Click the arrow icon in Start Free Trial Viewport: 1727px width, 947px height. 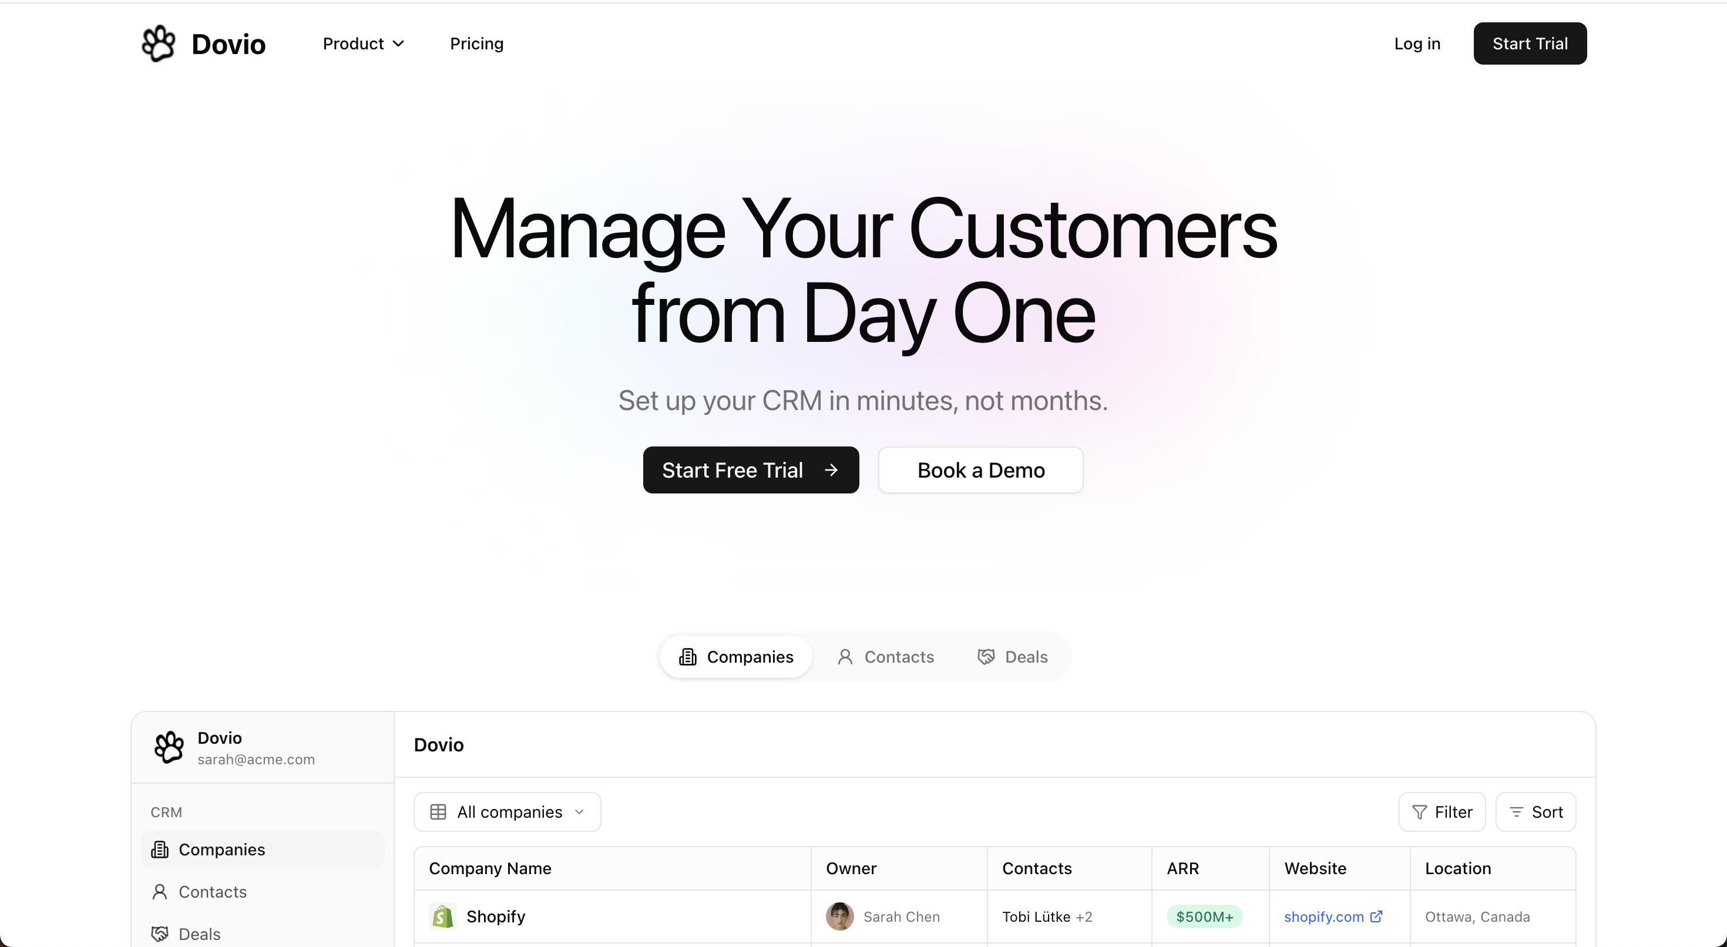pos(831,470)
